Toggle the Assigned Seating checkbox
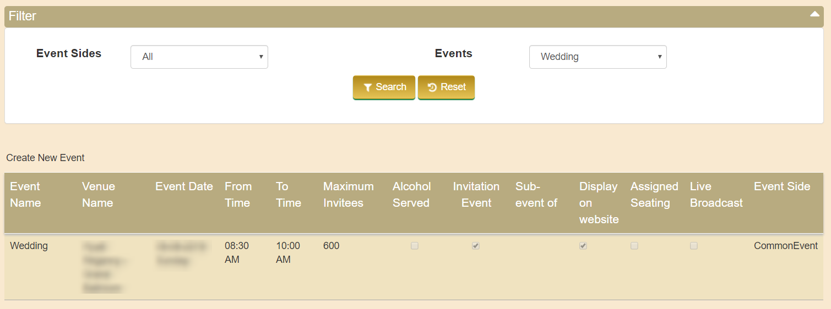831x309 pixels. point(634,246)
